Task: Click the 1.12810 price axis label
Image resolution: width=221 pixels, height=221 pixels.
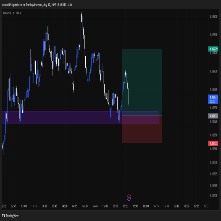Action: 214,35
